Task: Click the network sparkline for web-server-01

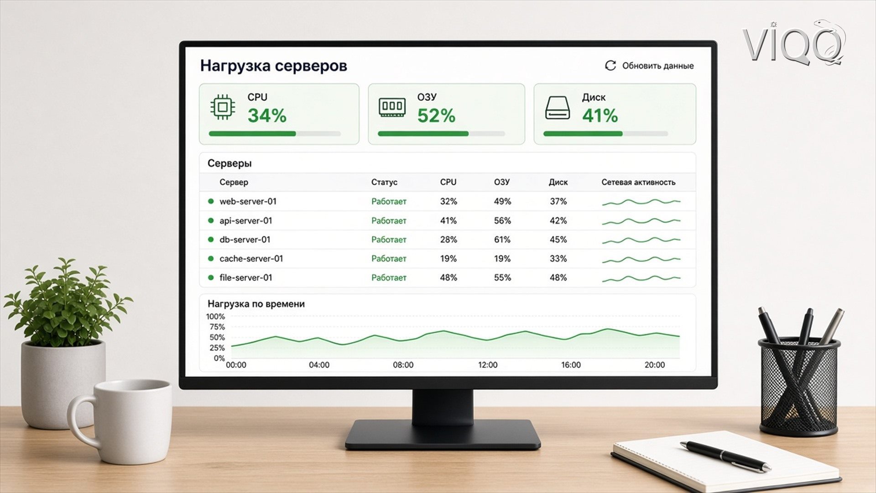Action: pyautogui.click(x=641, y=202)
